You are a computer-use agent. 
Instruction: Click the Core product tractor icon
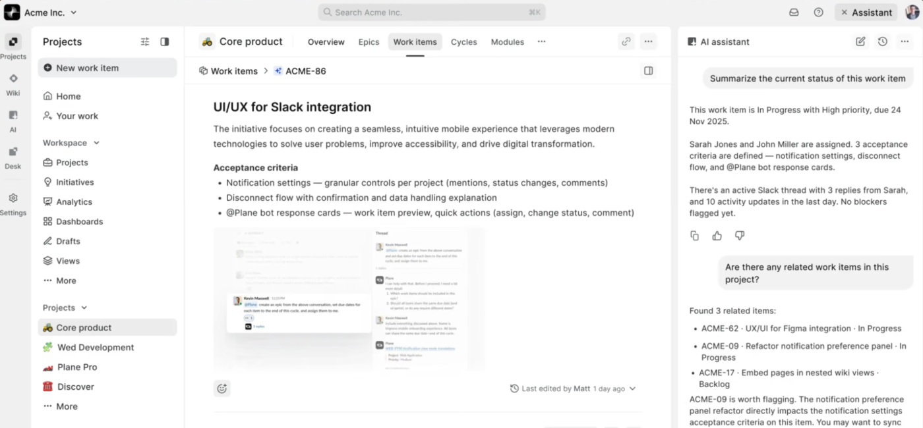(207, 41)
